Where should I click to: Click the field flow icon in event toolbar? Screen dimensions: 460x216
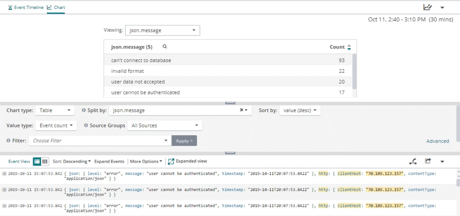(414, 161)
